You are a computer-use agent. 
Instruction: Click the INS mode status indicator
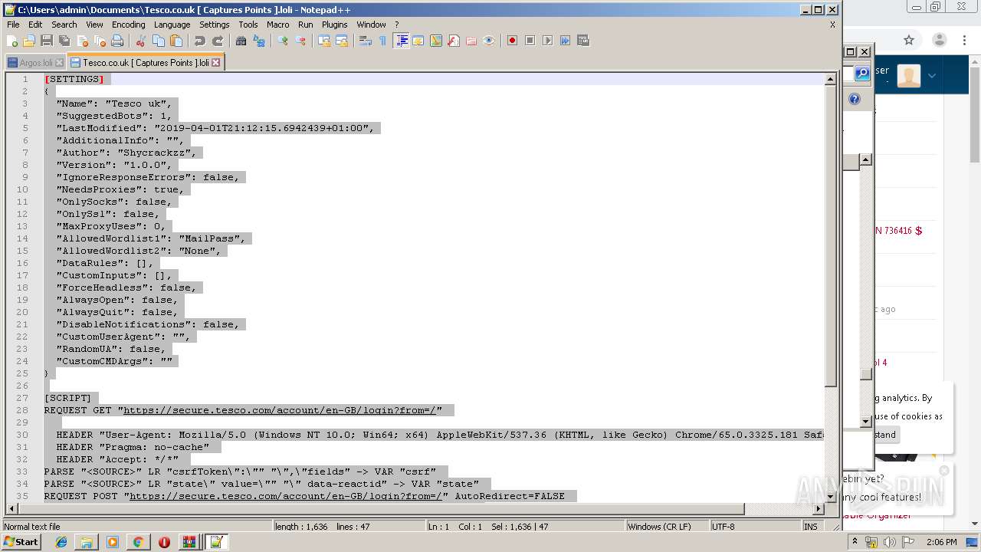tap(810, 527)
